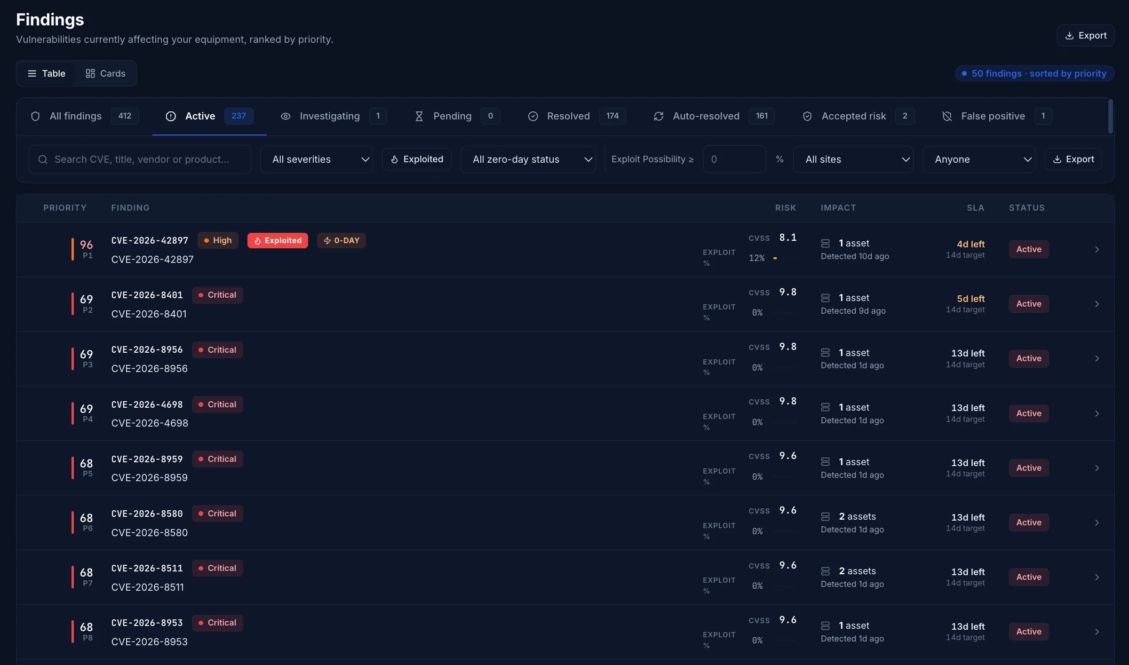The height and width of the screenshot is (665, 1129).
Task: Open the False positive tab
Action: coord(997,116)
